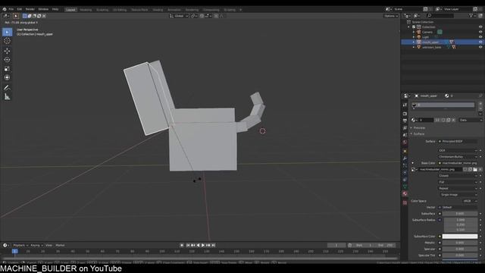
Task: Open the Object Data properties tab
Action: click(x=405, y=187)
